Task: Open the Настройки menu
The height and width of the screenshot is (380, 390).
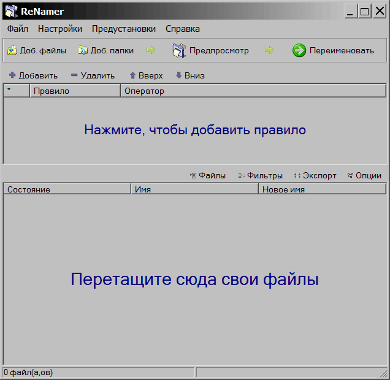Action: click(x=60, y=29)
